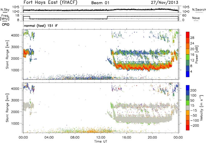This screenshot has width=206, height=143.
Task: Click the 'Time UT' axis label
Action: point(101,141)
